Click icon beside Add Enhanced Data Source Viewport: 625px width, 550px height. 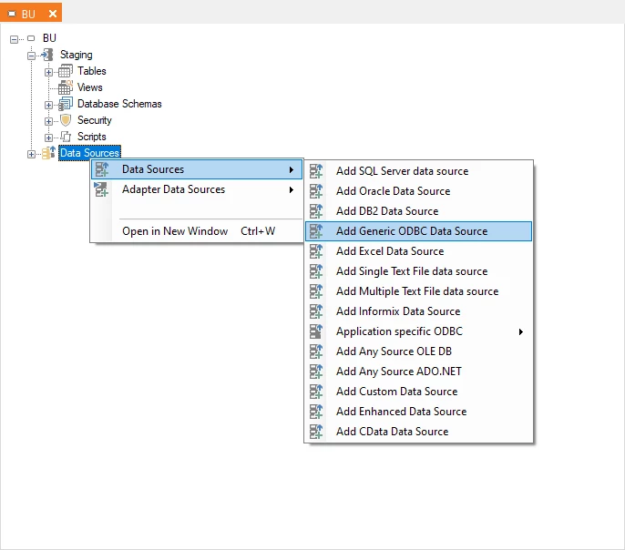click(316, 412)
